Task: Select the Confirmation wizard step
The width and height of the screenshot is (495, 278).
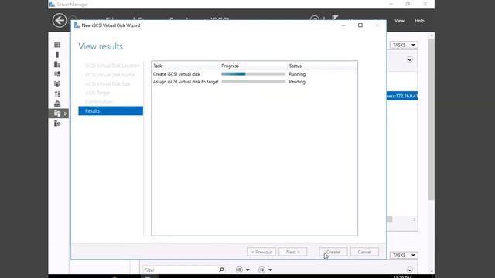Action: pyautogui.click(x=99, y=102)
